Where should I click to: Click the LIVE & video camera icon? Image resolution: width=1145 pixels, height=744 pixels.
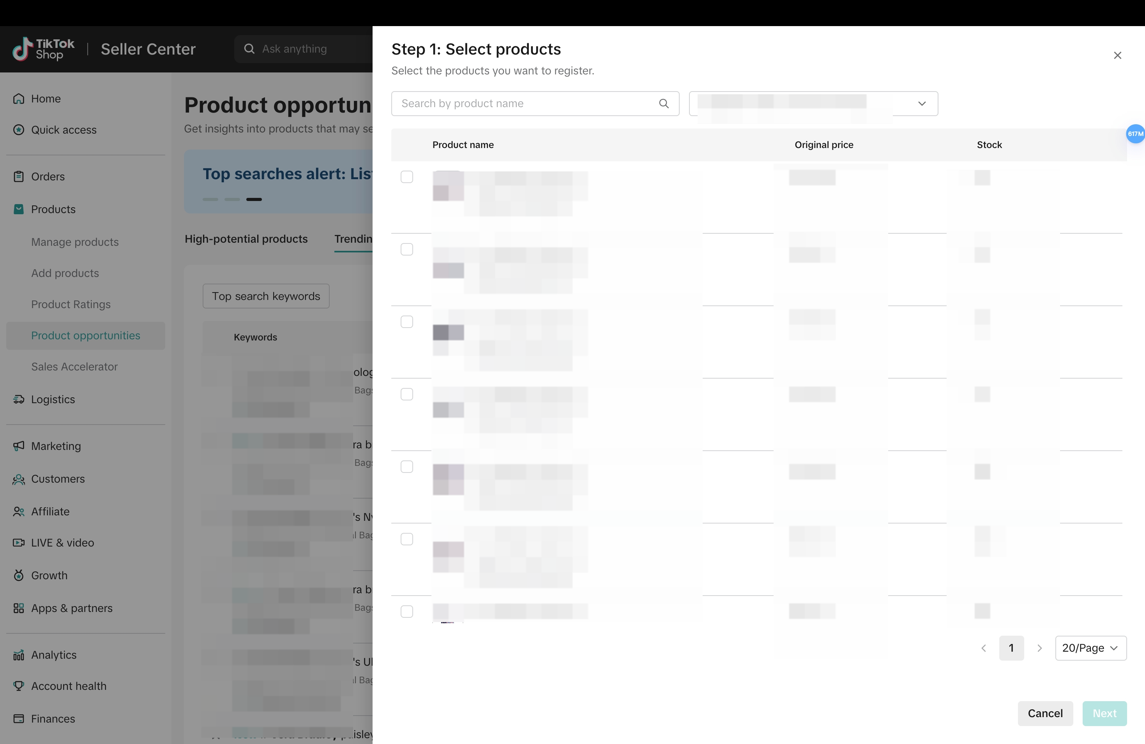click(19, 543)
